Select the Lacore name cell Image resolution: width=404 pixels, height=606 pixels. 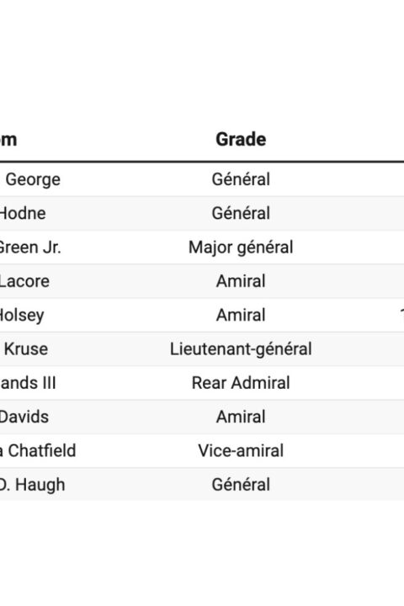[24, 281]
